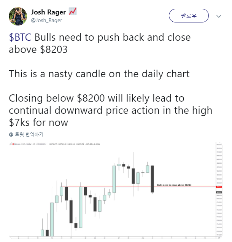The width and height of the screenshot is (232, 242).
Task: Click the red 8203 price label on axis
Action: 219,187
